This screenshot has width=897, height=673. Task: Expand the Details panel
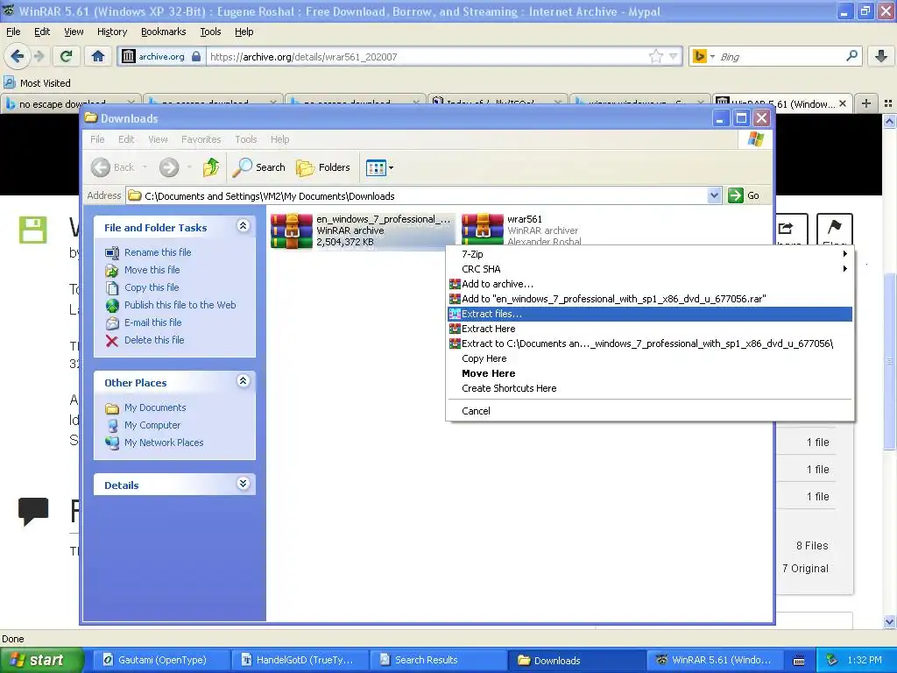tap(244, 484)
